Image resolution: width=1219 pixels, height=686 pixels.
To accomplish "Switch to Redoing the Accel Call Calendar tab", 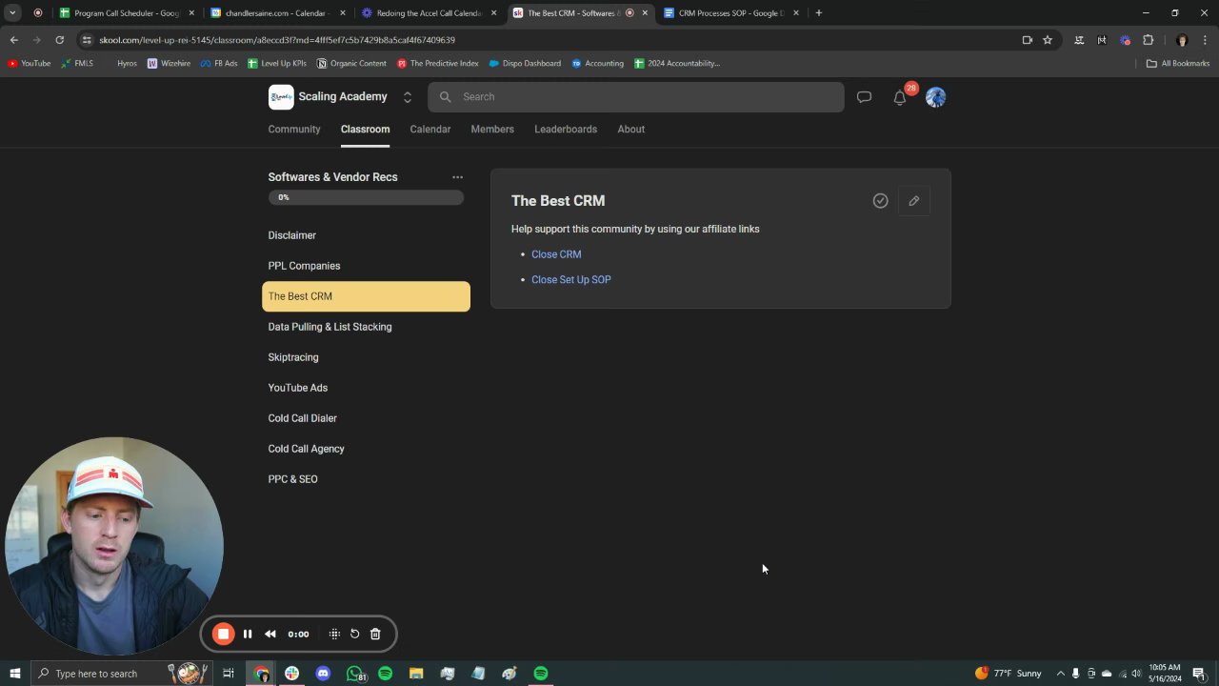I will (429, 13).
